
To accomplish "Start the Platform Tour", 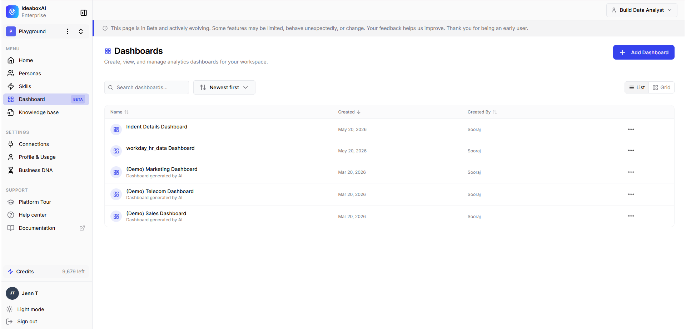I will (46, 202).
